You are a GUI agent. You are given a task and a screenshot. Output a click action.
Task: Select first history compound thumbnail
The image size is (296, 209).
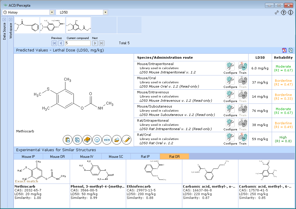(27, 25)
